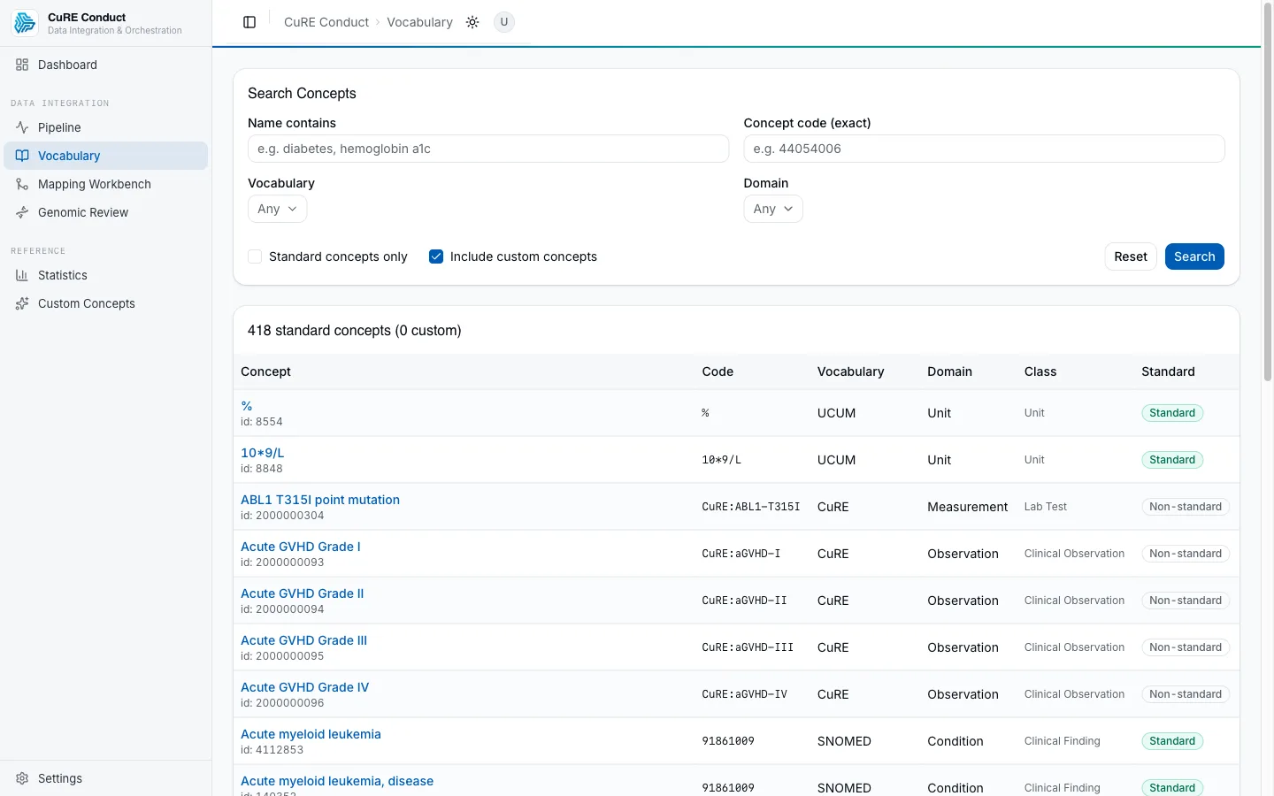Click the Search button
Viewport: 1274px width, 796px height.
click(x=1194, y=256)
